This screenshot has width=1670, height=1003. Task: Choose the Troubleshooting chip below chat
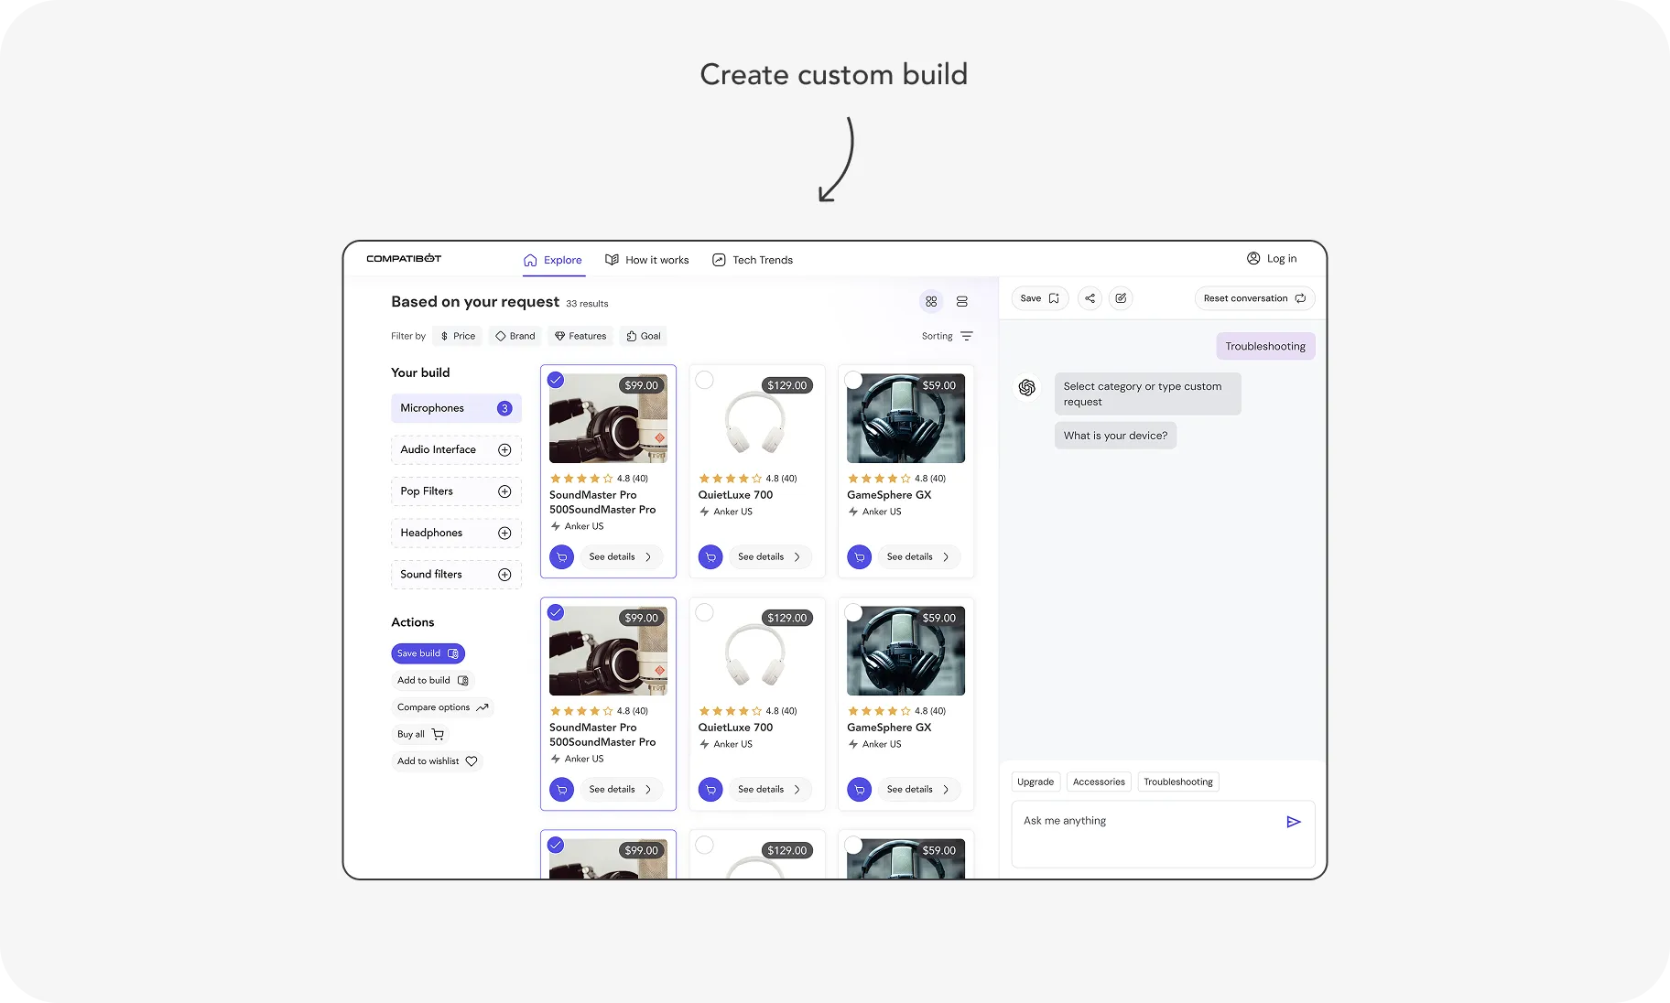pyautogui.click(x=1178, y=782)
